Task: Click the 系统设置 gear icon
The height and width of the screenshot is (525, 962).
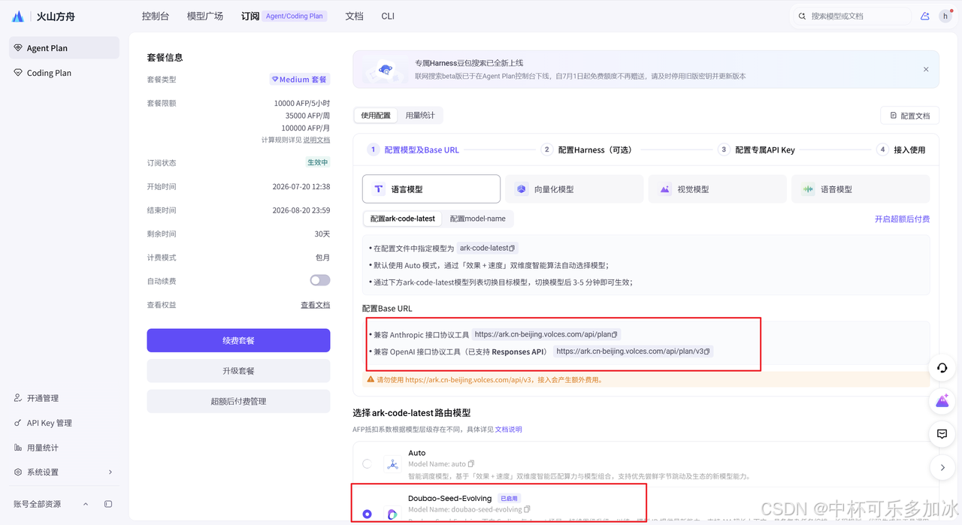Action: [18, 472]
